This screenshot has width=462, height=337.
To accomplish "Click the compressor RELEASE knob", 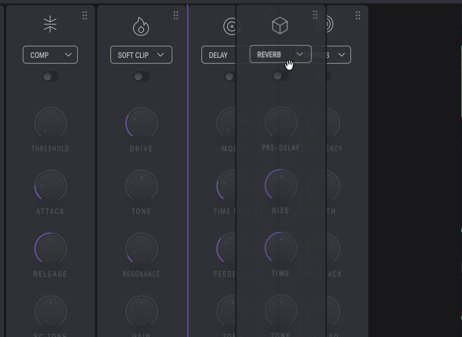I will pyautogui.click(x=50, y=249).
